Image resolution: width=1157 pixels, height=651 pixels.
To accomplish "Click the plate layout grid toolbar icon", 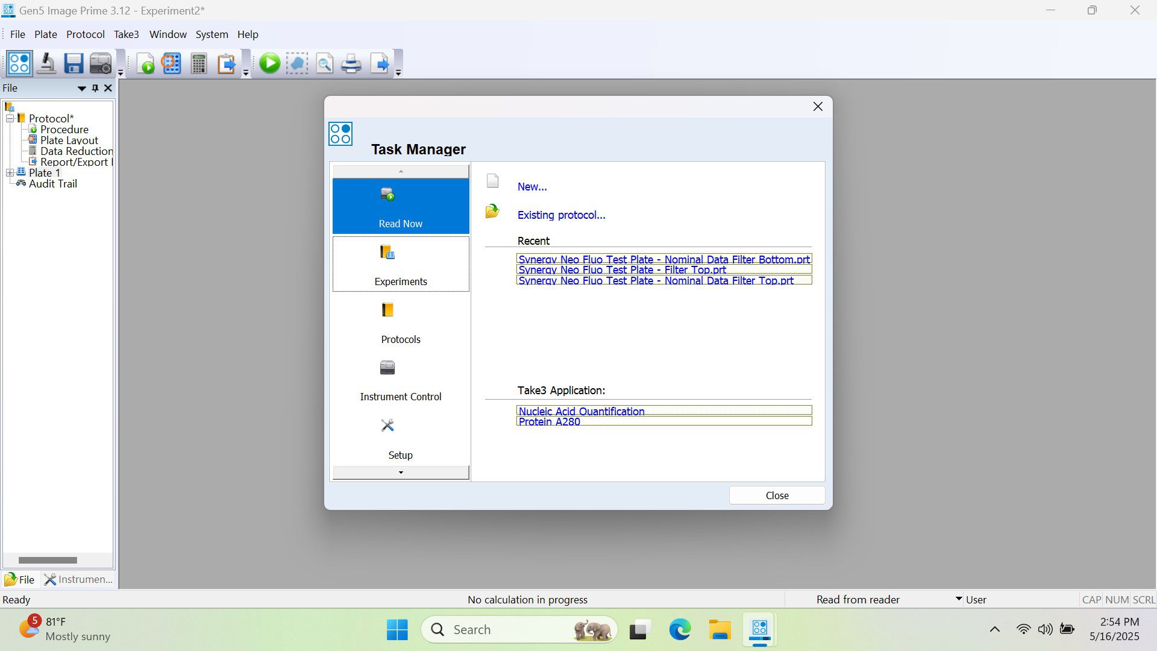I will click(x=172, y=63).
